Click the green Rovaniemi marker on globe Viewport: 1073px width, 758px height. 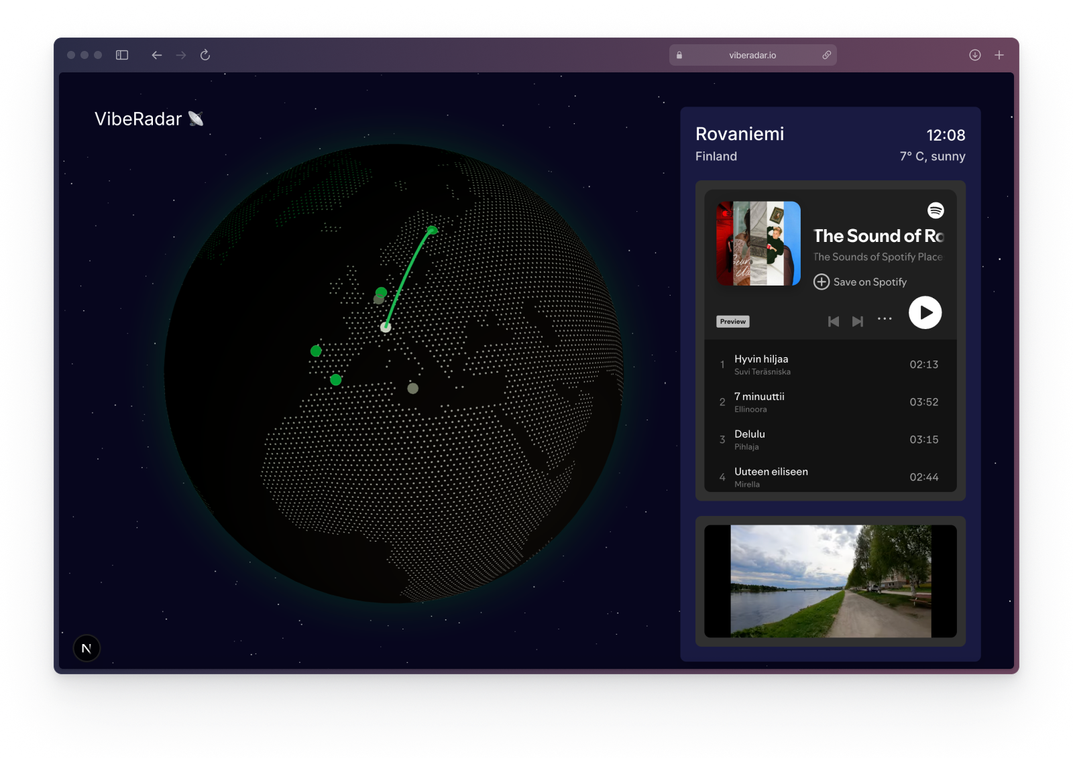coord(433,230)
